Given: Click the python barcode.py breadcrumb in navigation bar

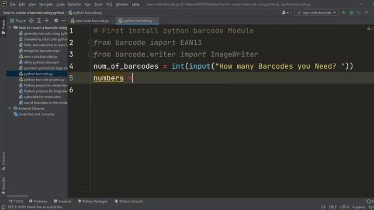Looking at the screenshot, I should (x=85, y=13).
